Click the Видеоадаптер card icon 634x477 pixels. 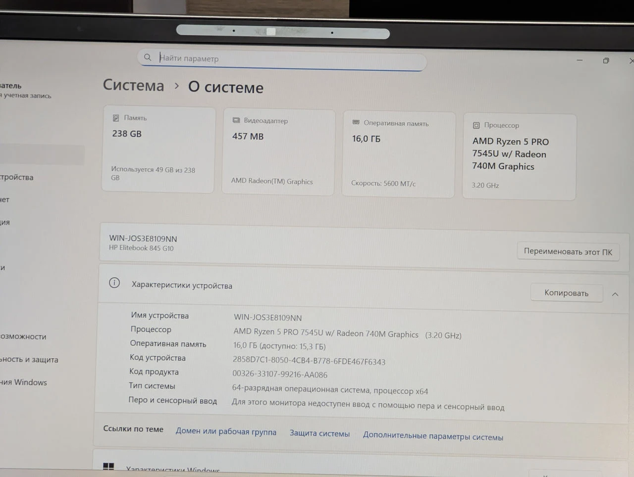point(236,120)
